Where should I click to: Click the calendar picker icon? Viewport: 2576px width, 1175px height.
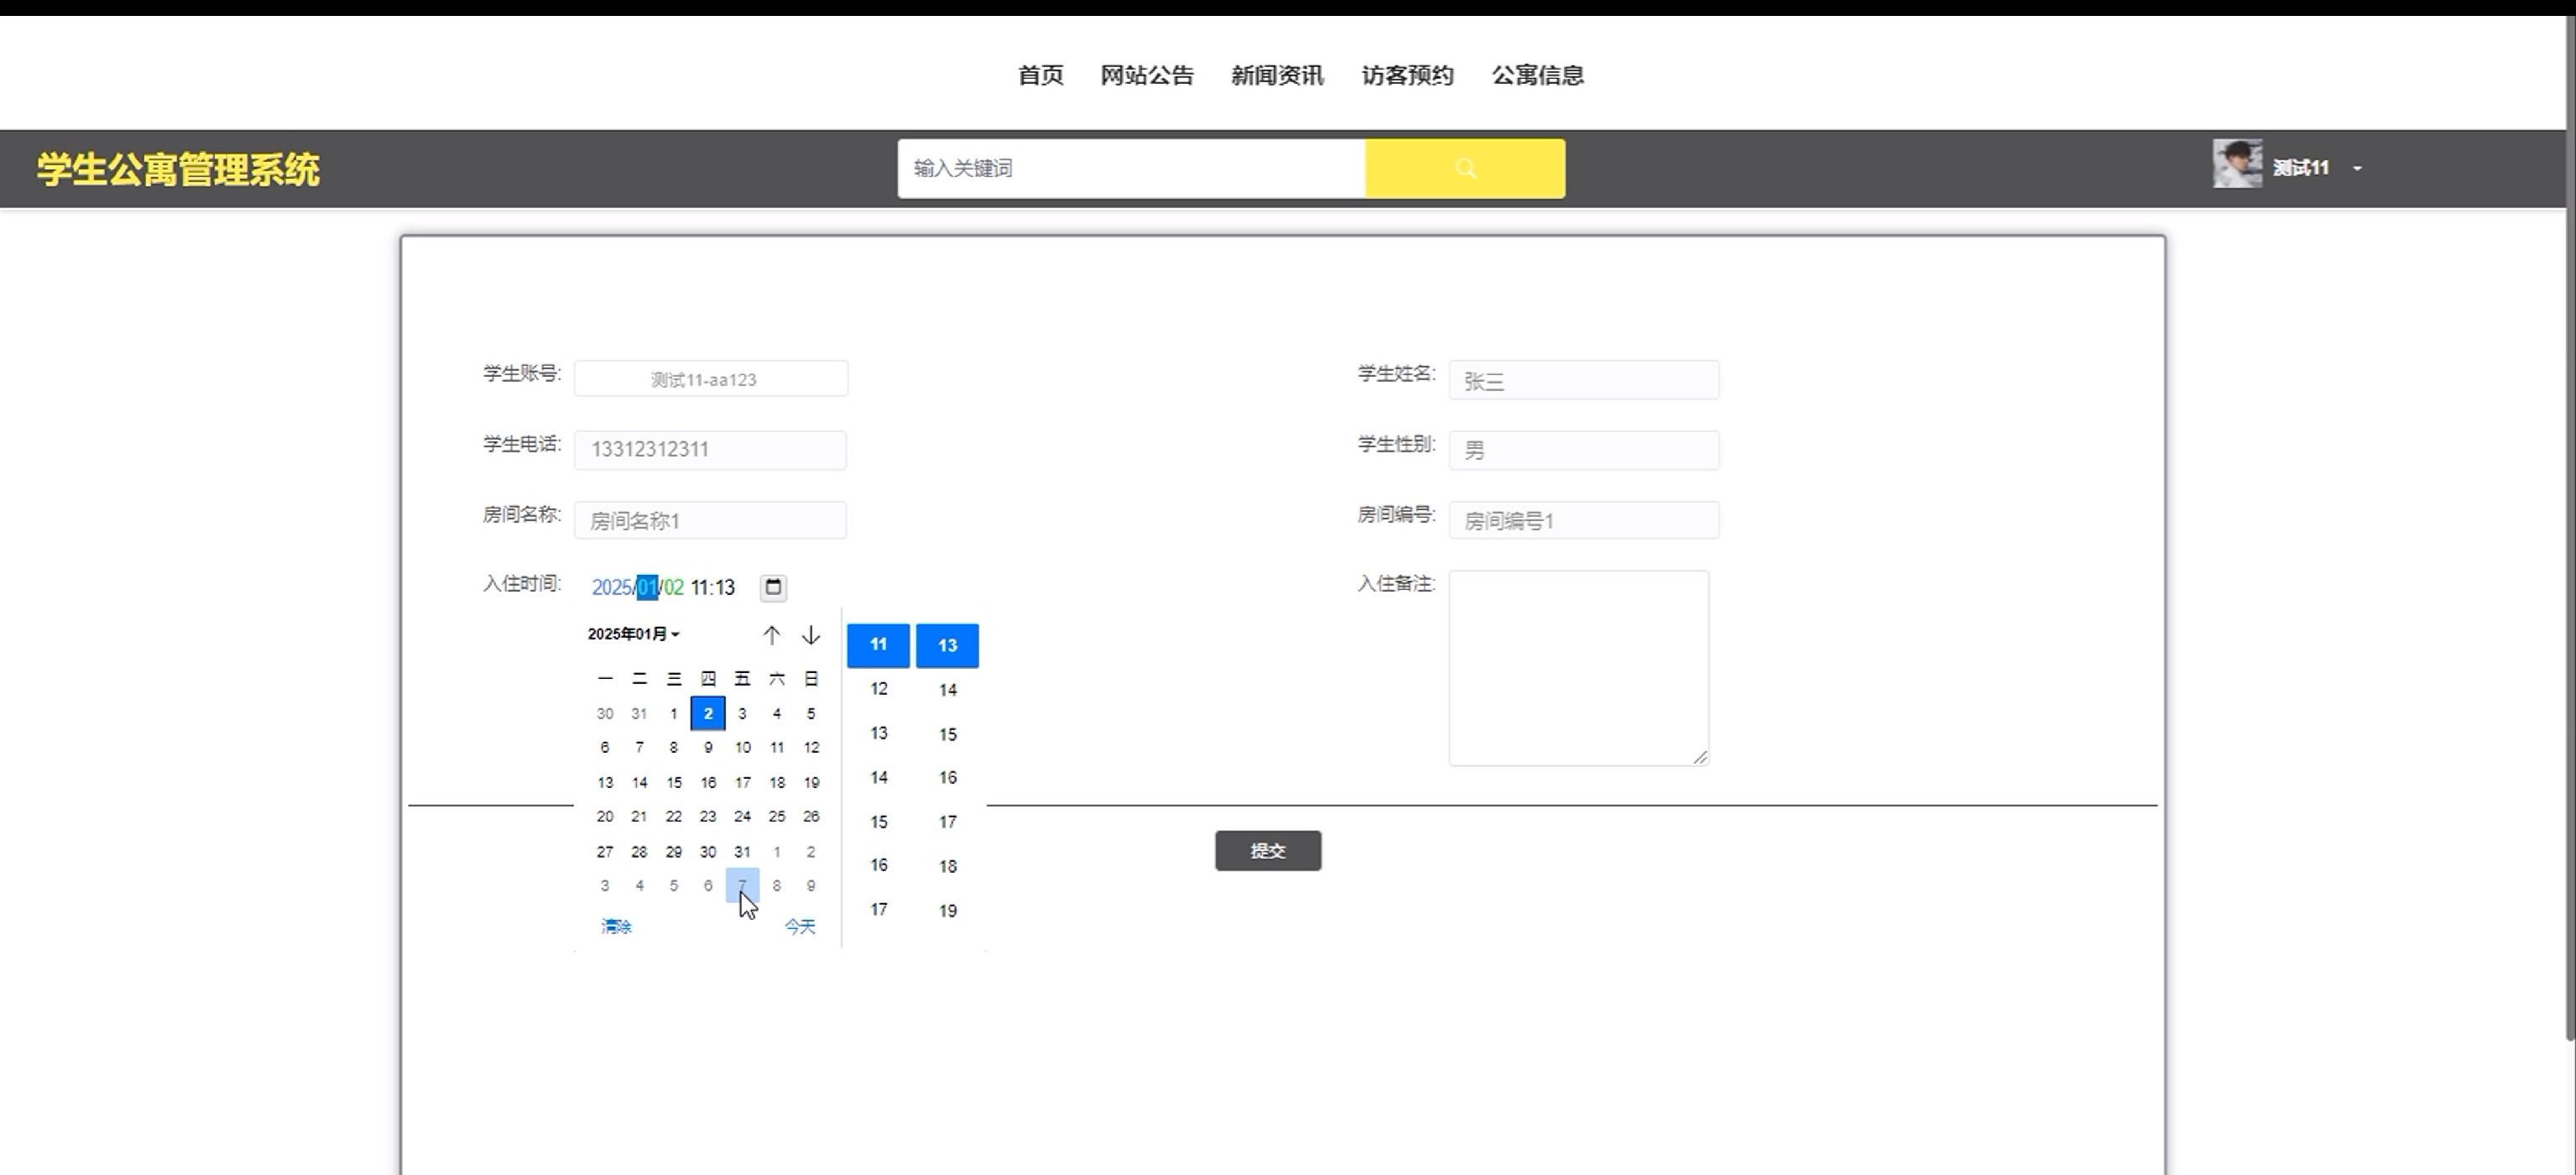(x=773, y=587)
